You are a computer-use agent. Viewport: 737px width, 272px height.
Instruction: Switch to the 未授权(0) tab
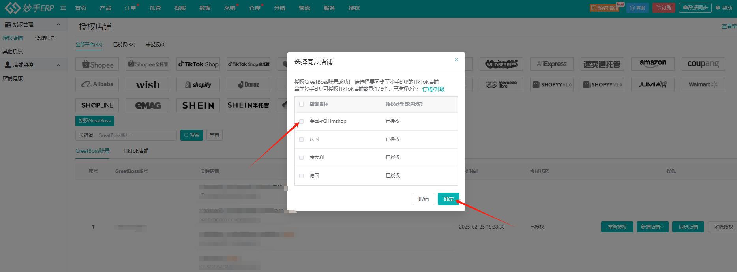pos(156,45)
